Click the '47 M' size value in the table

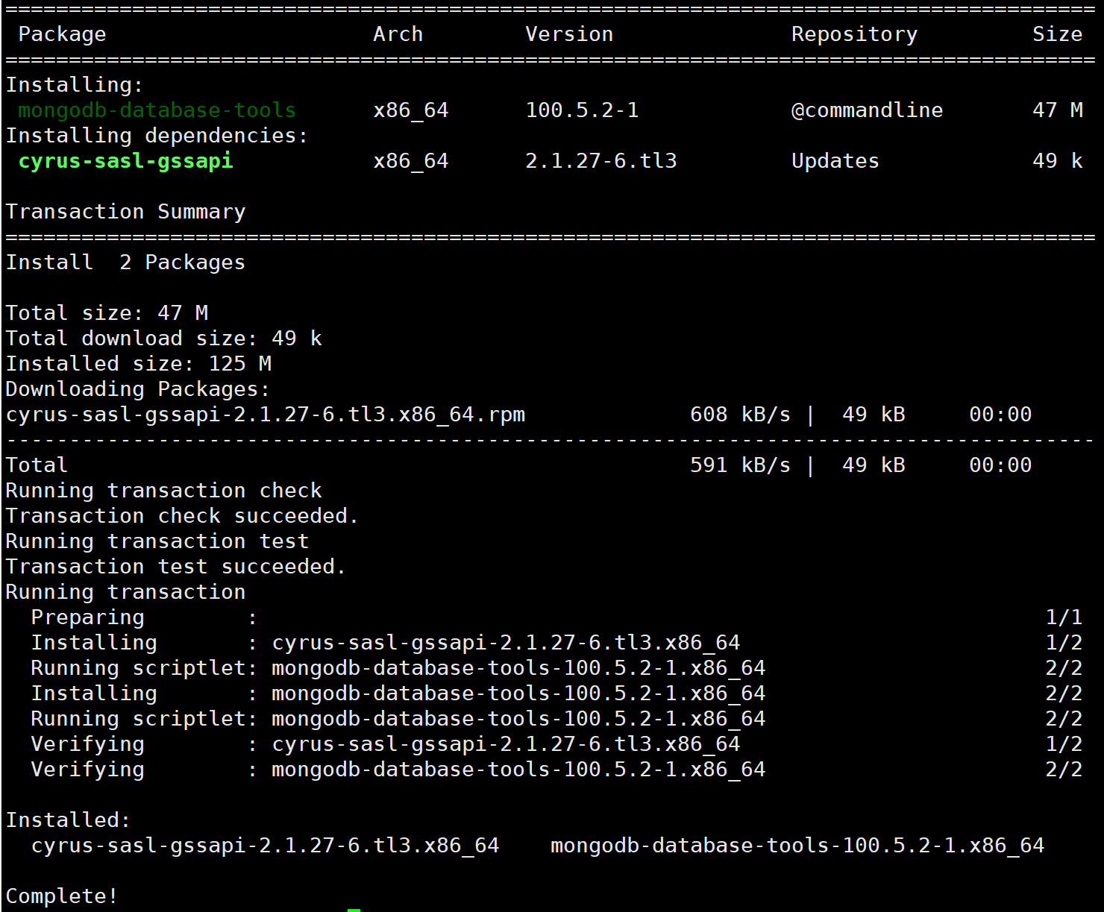[x=1057, y=110]
